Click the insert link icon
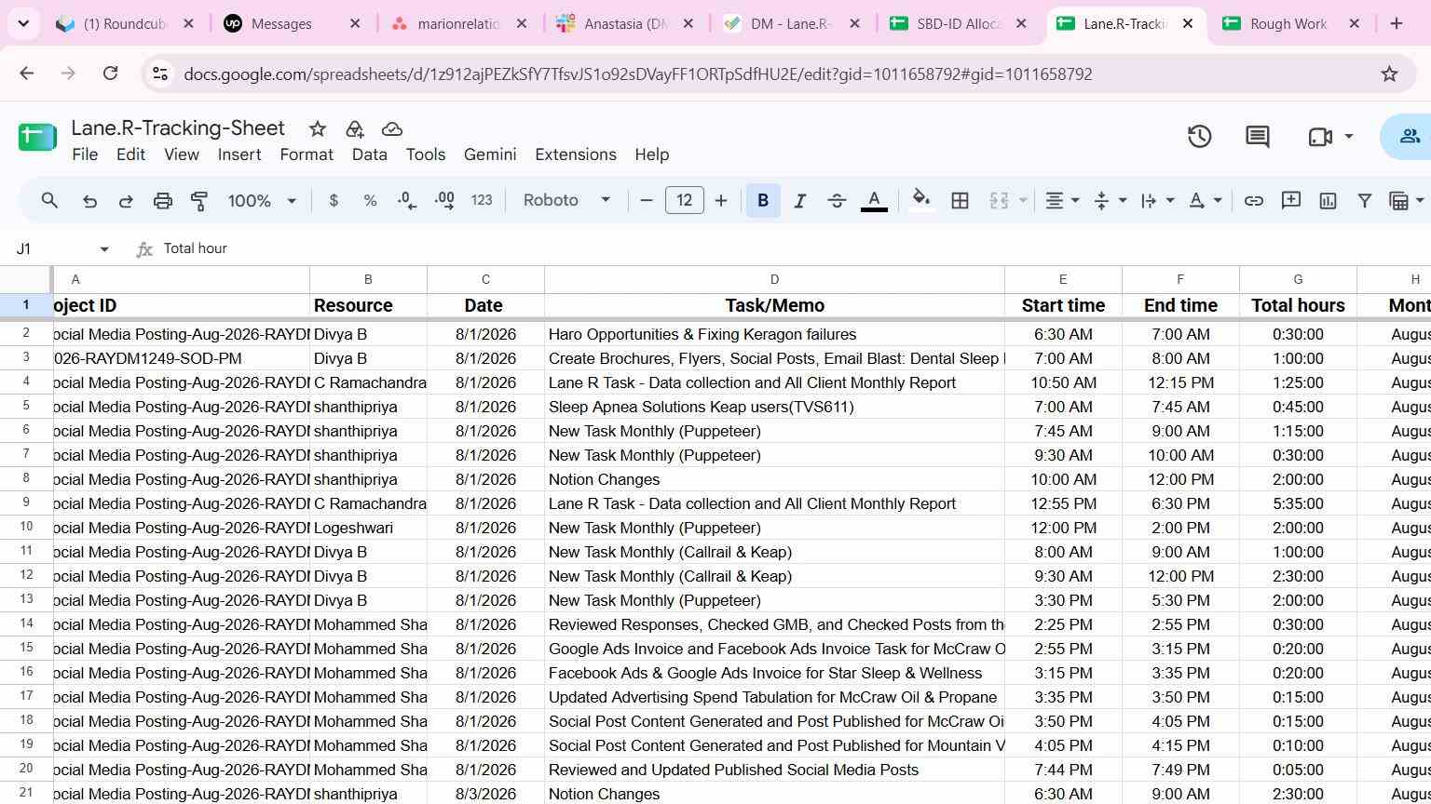The image size is (1431, 804). pos(1254,201)
